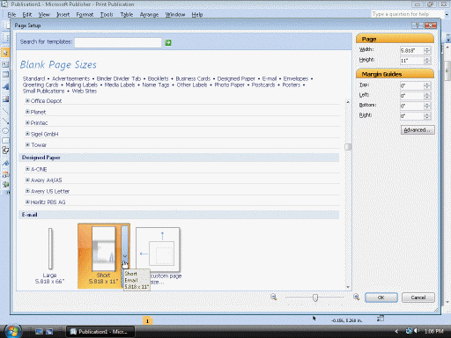Select the Picture Frame tool in Publisher toolbar
451x338 pixels.
[x=5, y=99]
